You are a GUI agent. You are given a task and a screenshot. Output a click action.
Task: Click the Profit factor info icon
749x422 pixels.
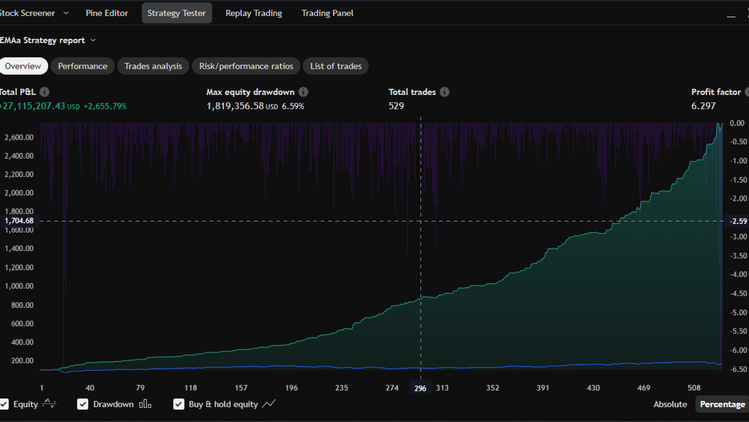click(x=747, y=92)
